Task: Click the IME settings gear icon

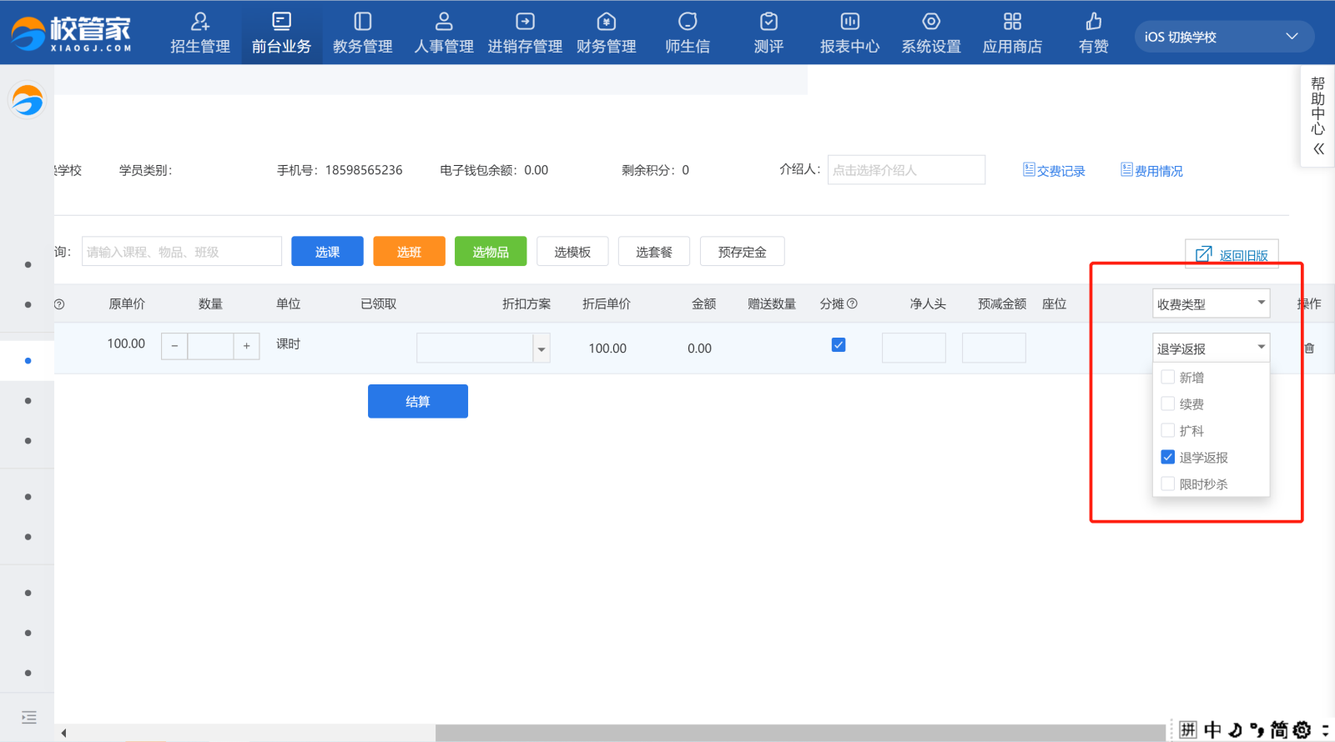Action: [1302, 730]
